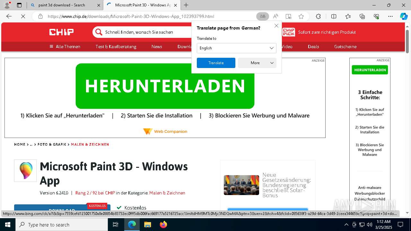Show hidden system tray icons
Viewport: 411px width, 231px height.
coord(346,225)
